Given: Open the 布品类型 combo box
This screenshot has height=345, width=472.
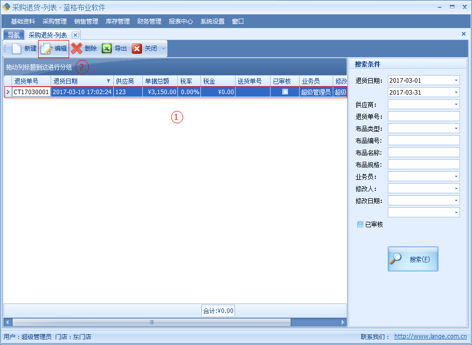Looking at the screenshot, I should pos(455,129).
